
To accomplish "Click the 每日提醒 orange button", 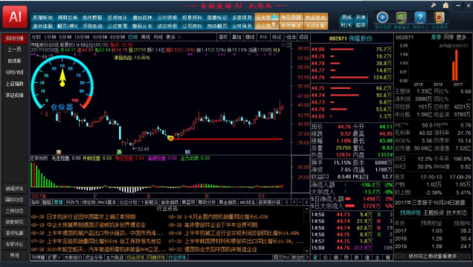I will pyautogui.click(x=292, y=17).
